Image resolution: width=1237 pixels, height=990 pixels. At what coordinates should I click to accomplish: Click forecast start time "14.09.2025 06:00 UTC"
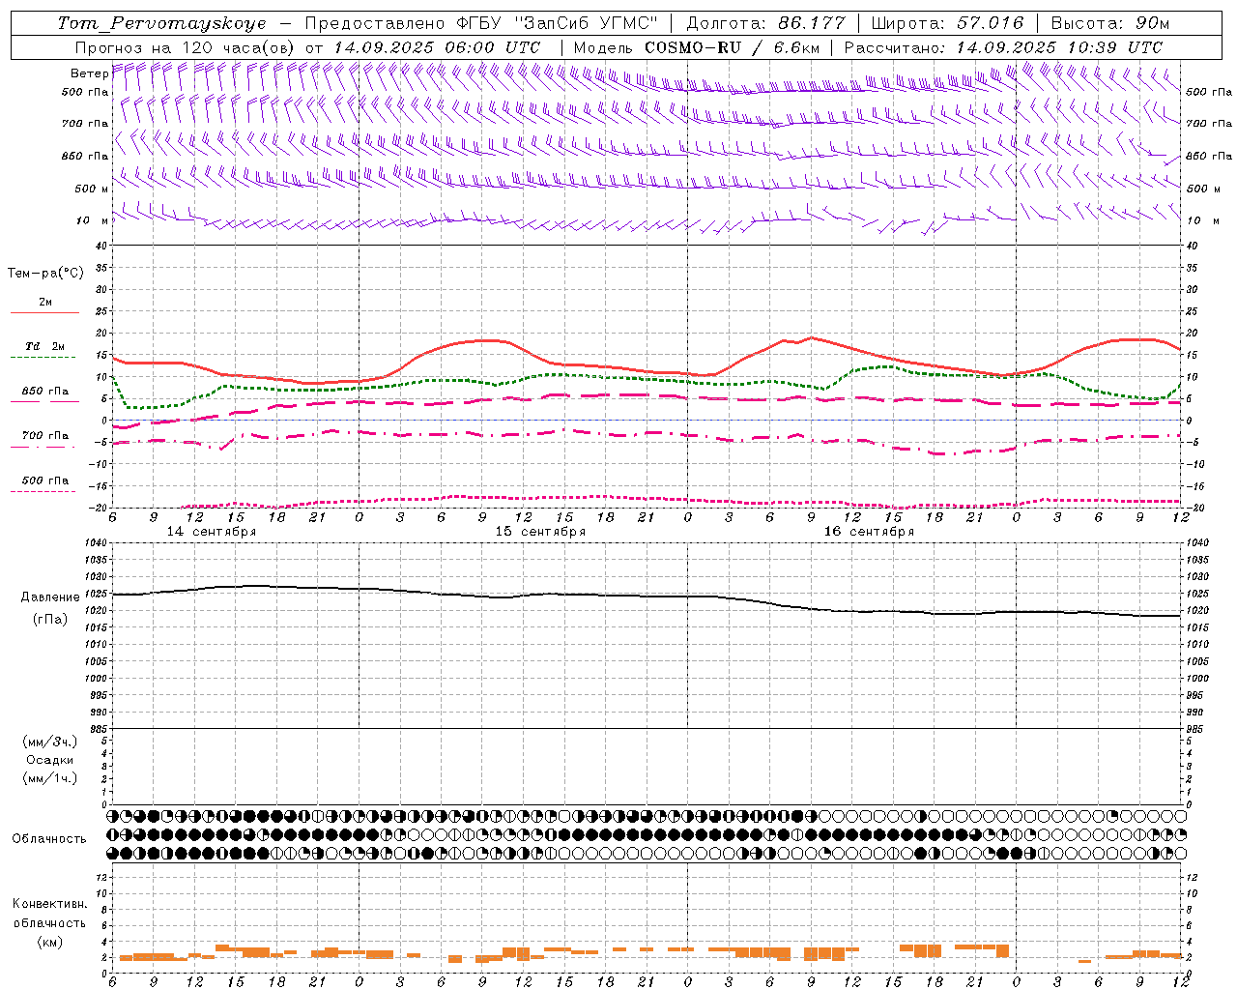437,47
